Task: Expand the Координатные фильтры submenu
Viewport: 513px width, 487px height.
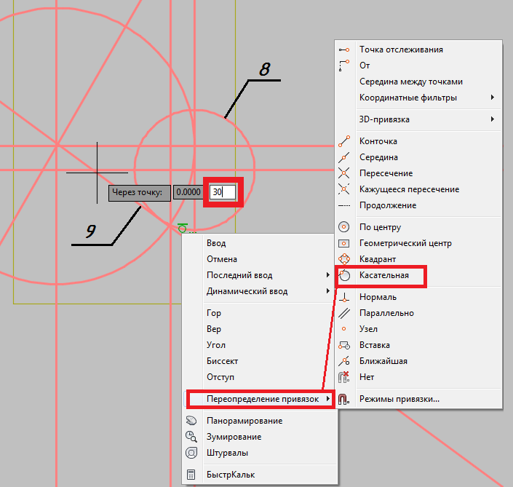Action: click(492, 98)
